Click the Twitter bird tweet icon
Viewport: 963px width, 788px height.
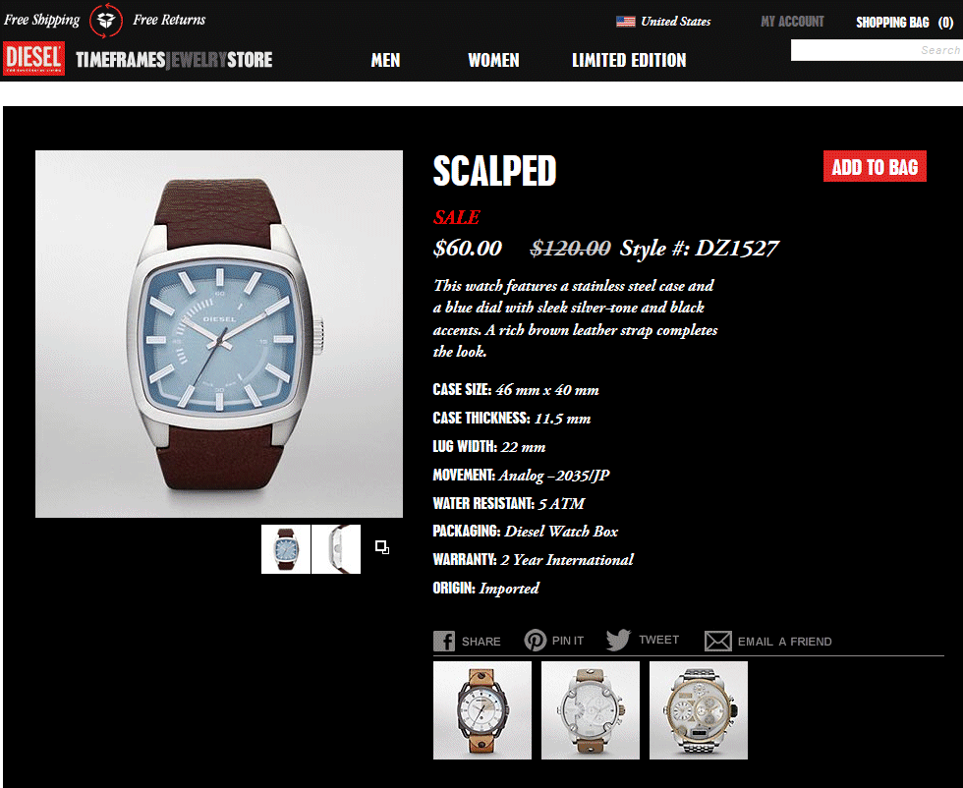point(618,640)
